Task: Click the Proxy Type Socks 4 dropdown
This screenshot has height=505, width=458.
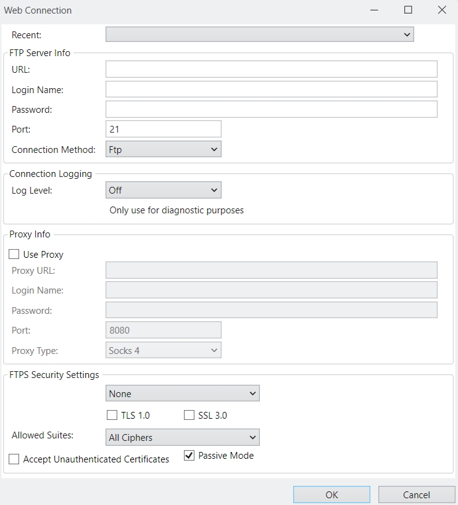Action: tap(163, 350)
